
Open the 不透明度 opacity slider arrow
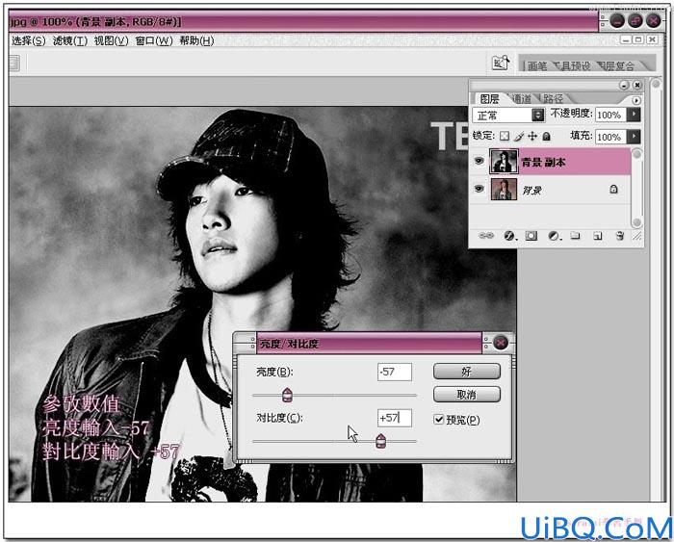(x=634, y=115)
